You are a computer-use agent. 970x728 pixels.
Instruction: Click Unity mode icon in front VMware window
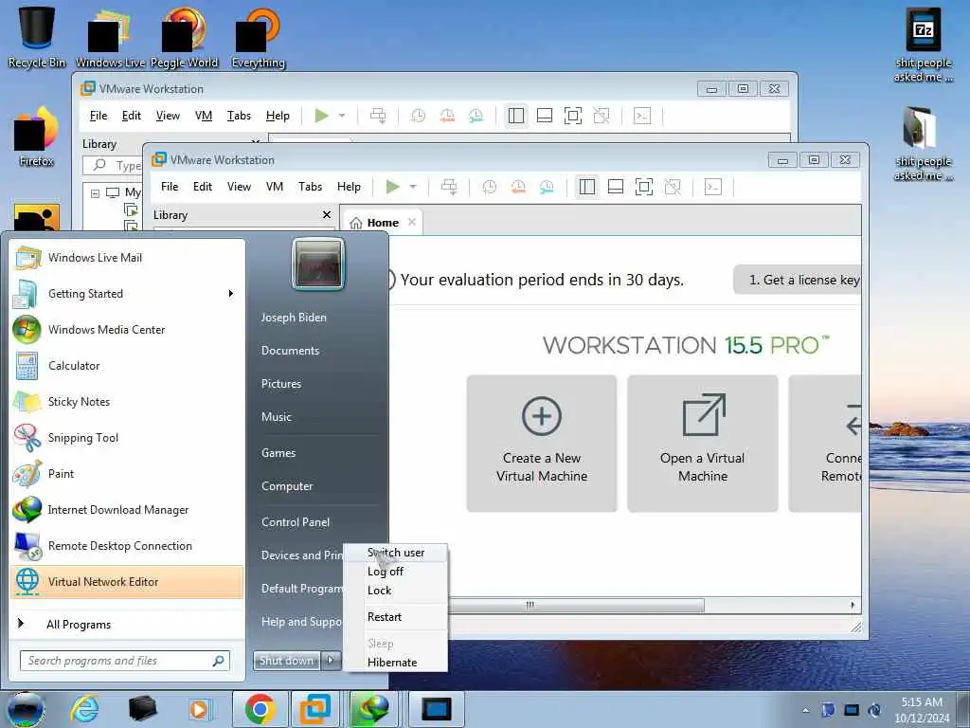point(673,187)
